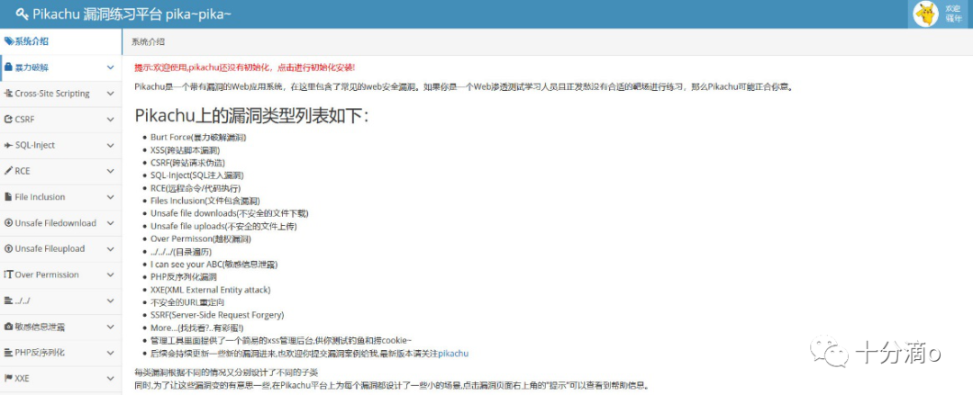Expand the Over Permission chevron
This screenshot has height=395, width=973.
tap(111, 274)
